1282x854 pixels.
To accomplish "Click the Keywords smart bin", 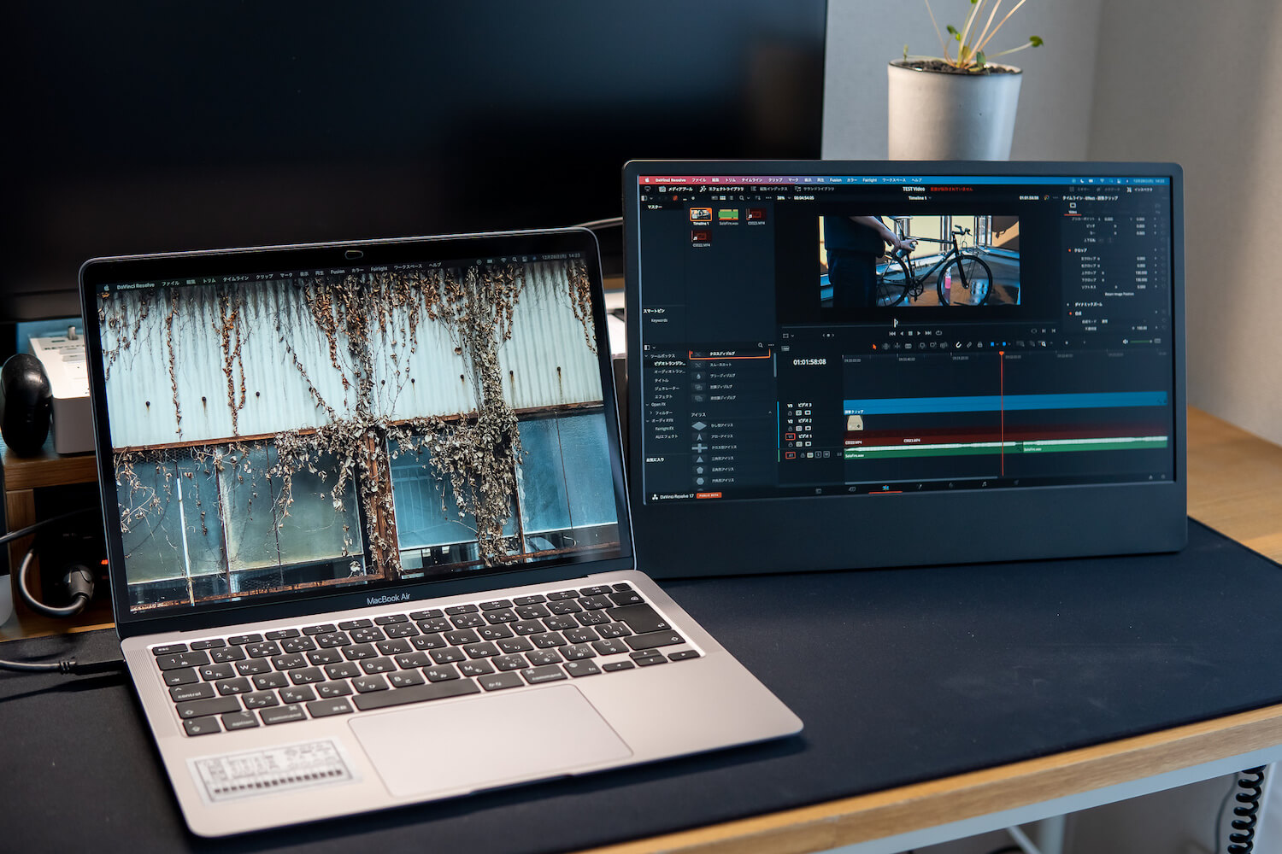I will [659, 320].
